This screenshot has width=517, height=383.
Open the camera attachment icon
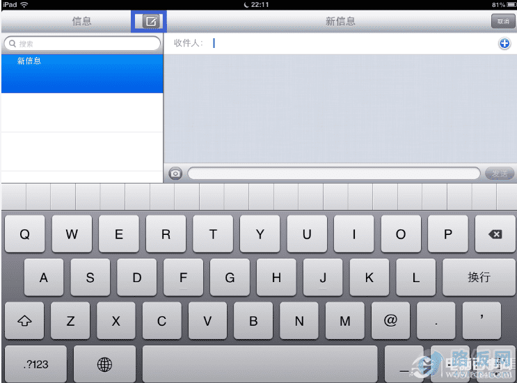coord(175,173)
